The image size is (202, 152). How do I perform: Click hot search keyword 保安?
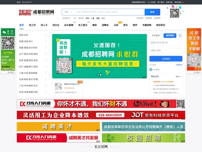[x=87, y=18]
